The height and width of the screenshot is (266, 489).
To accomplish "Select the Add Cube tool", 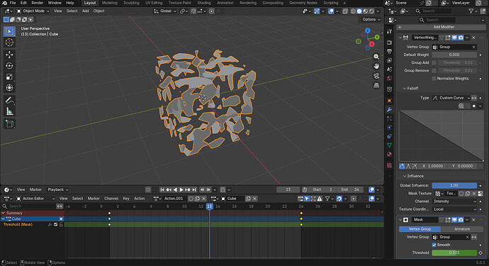I will point(9,123).
